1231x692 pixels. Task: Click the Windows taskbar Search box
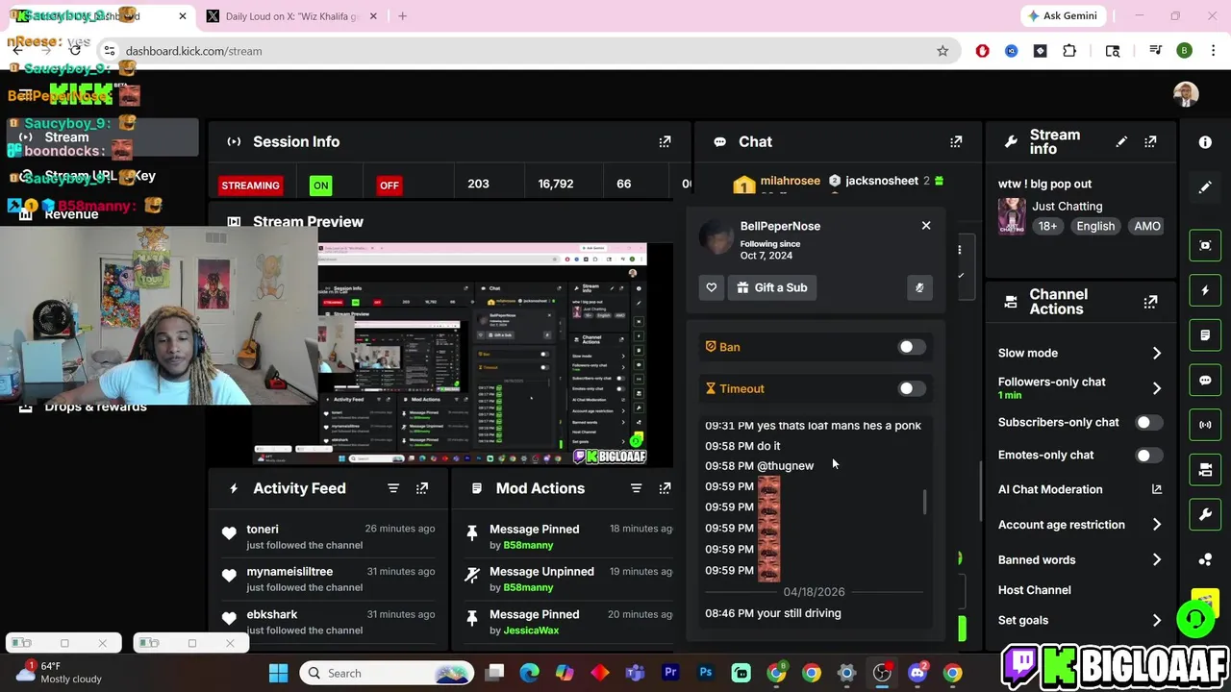click(387, 673)
